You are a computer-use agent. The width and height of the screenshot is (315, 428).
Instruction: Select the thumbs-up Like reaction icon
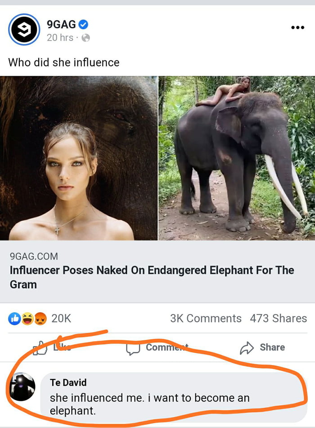coord(14,318)
